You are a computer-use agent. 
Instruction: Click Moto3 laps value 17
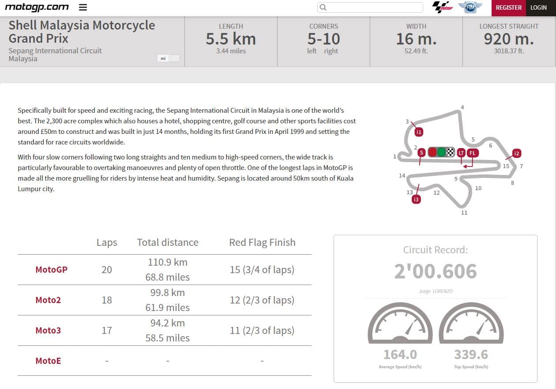pos(107,330)
